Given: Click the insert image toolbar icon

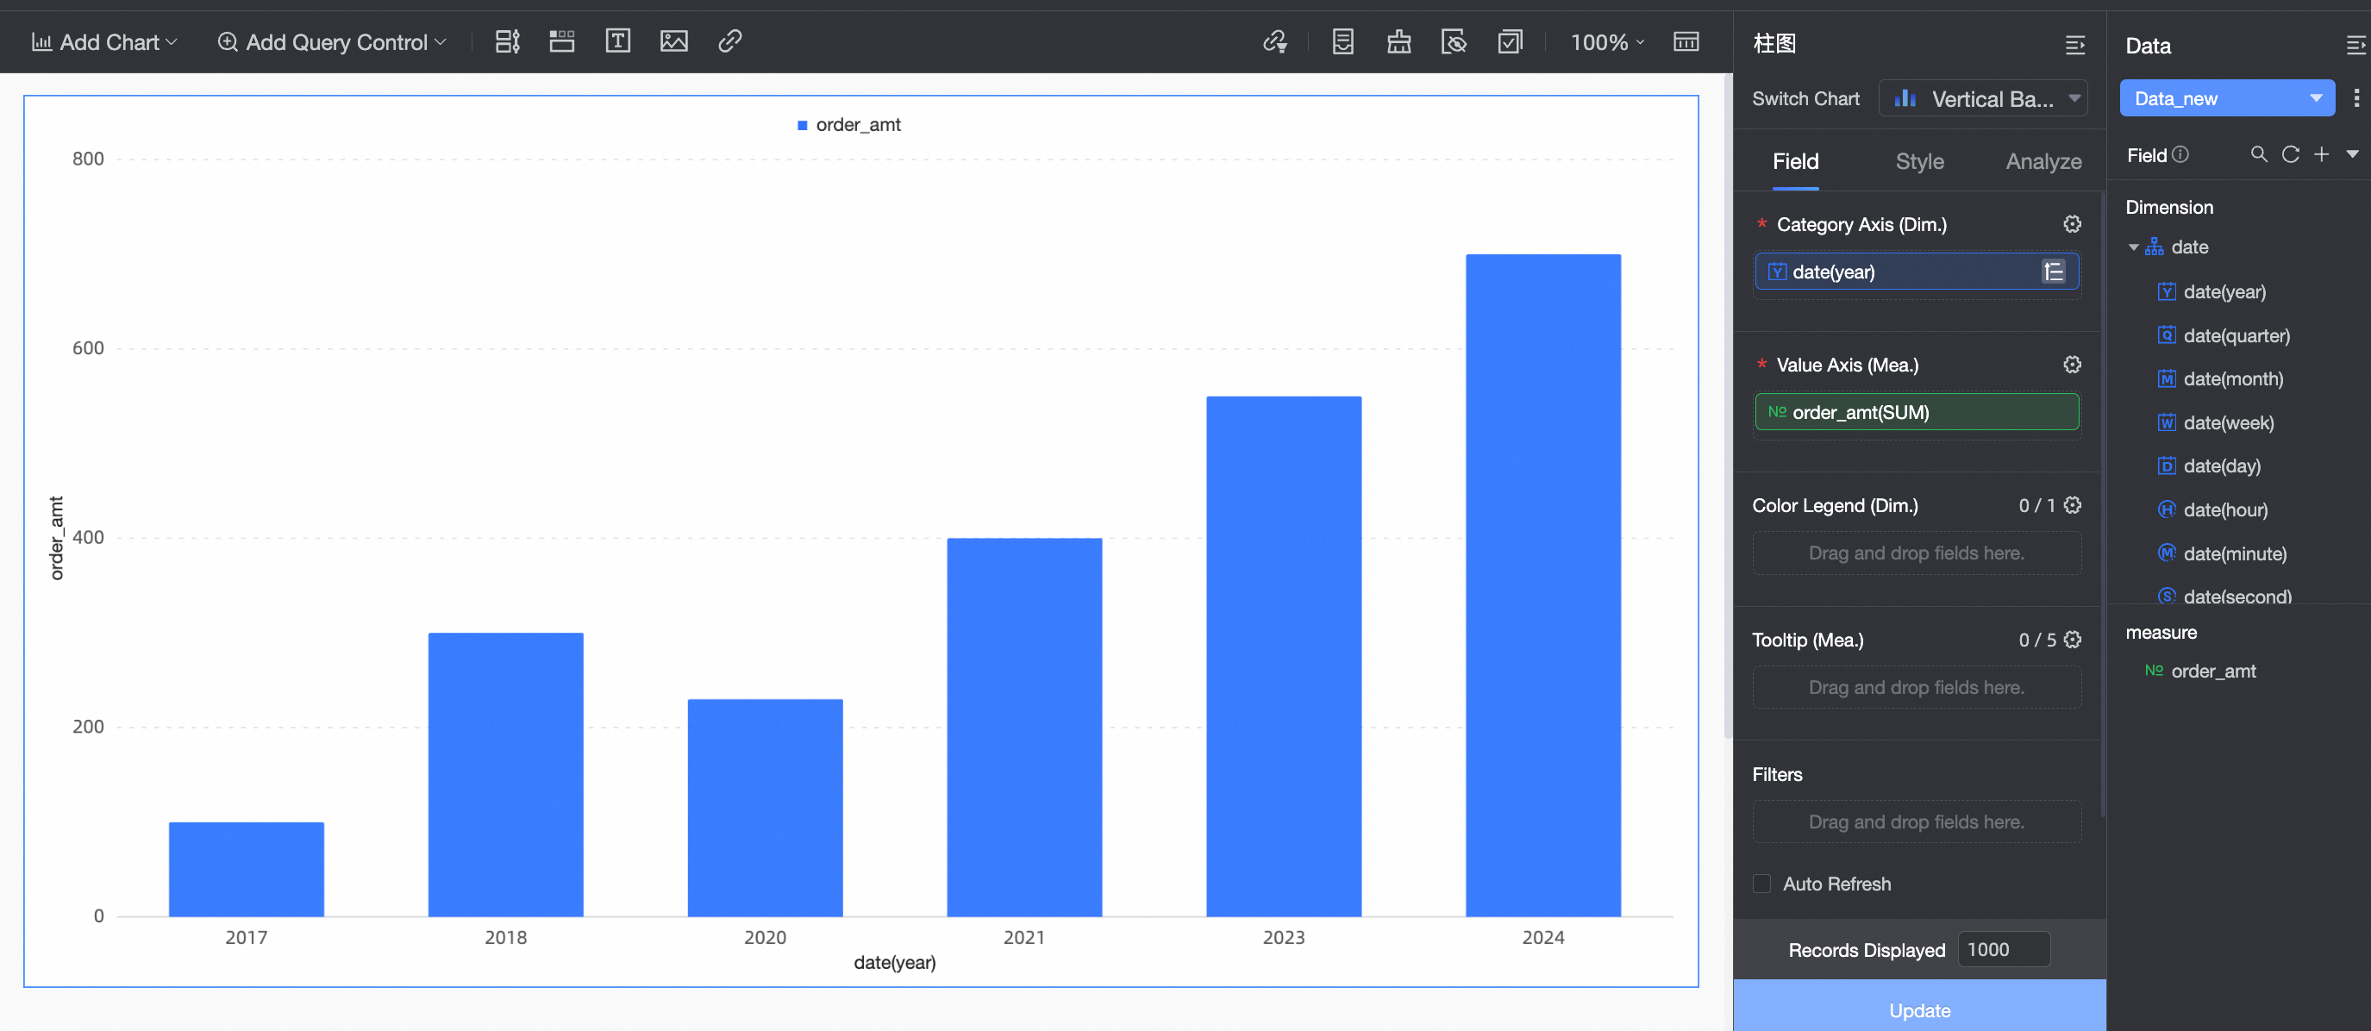Looking at the screenshot, I should click(673, 41).
